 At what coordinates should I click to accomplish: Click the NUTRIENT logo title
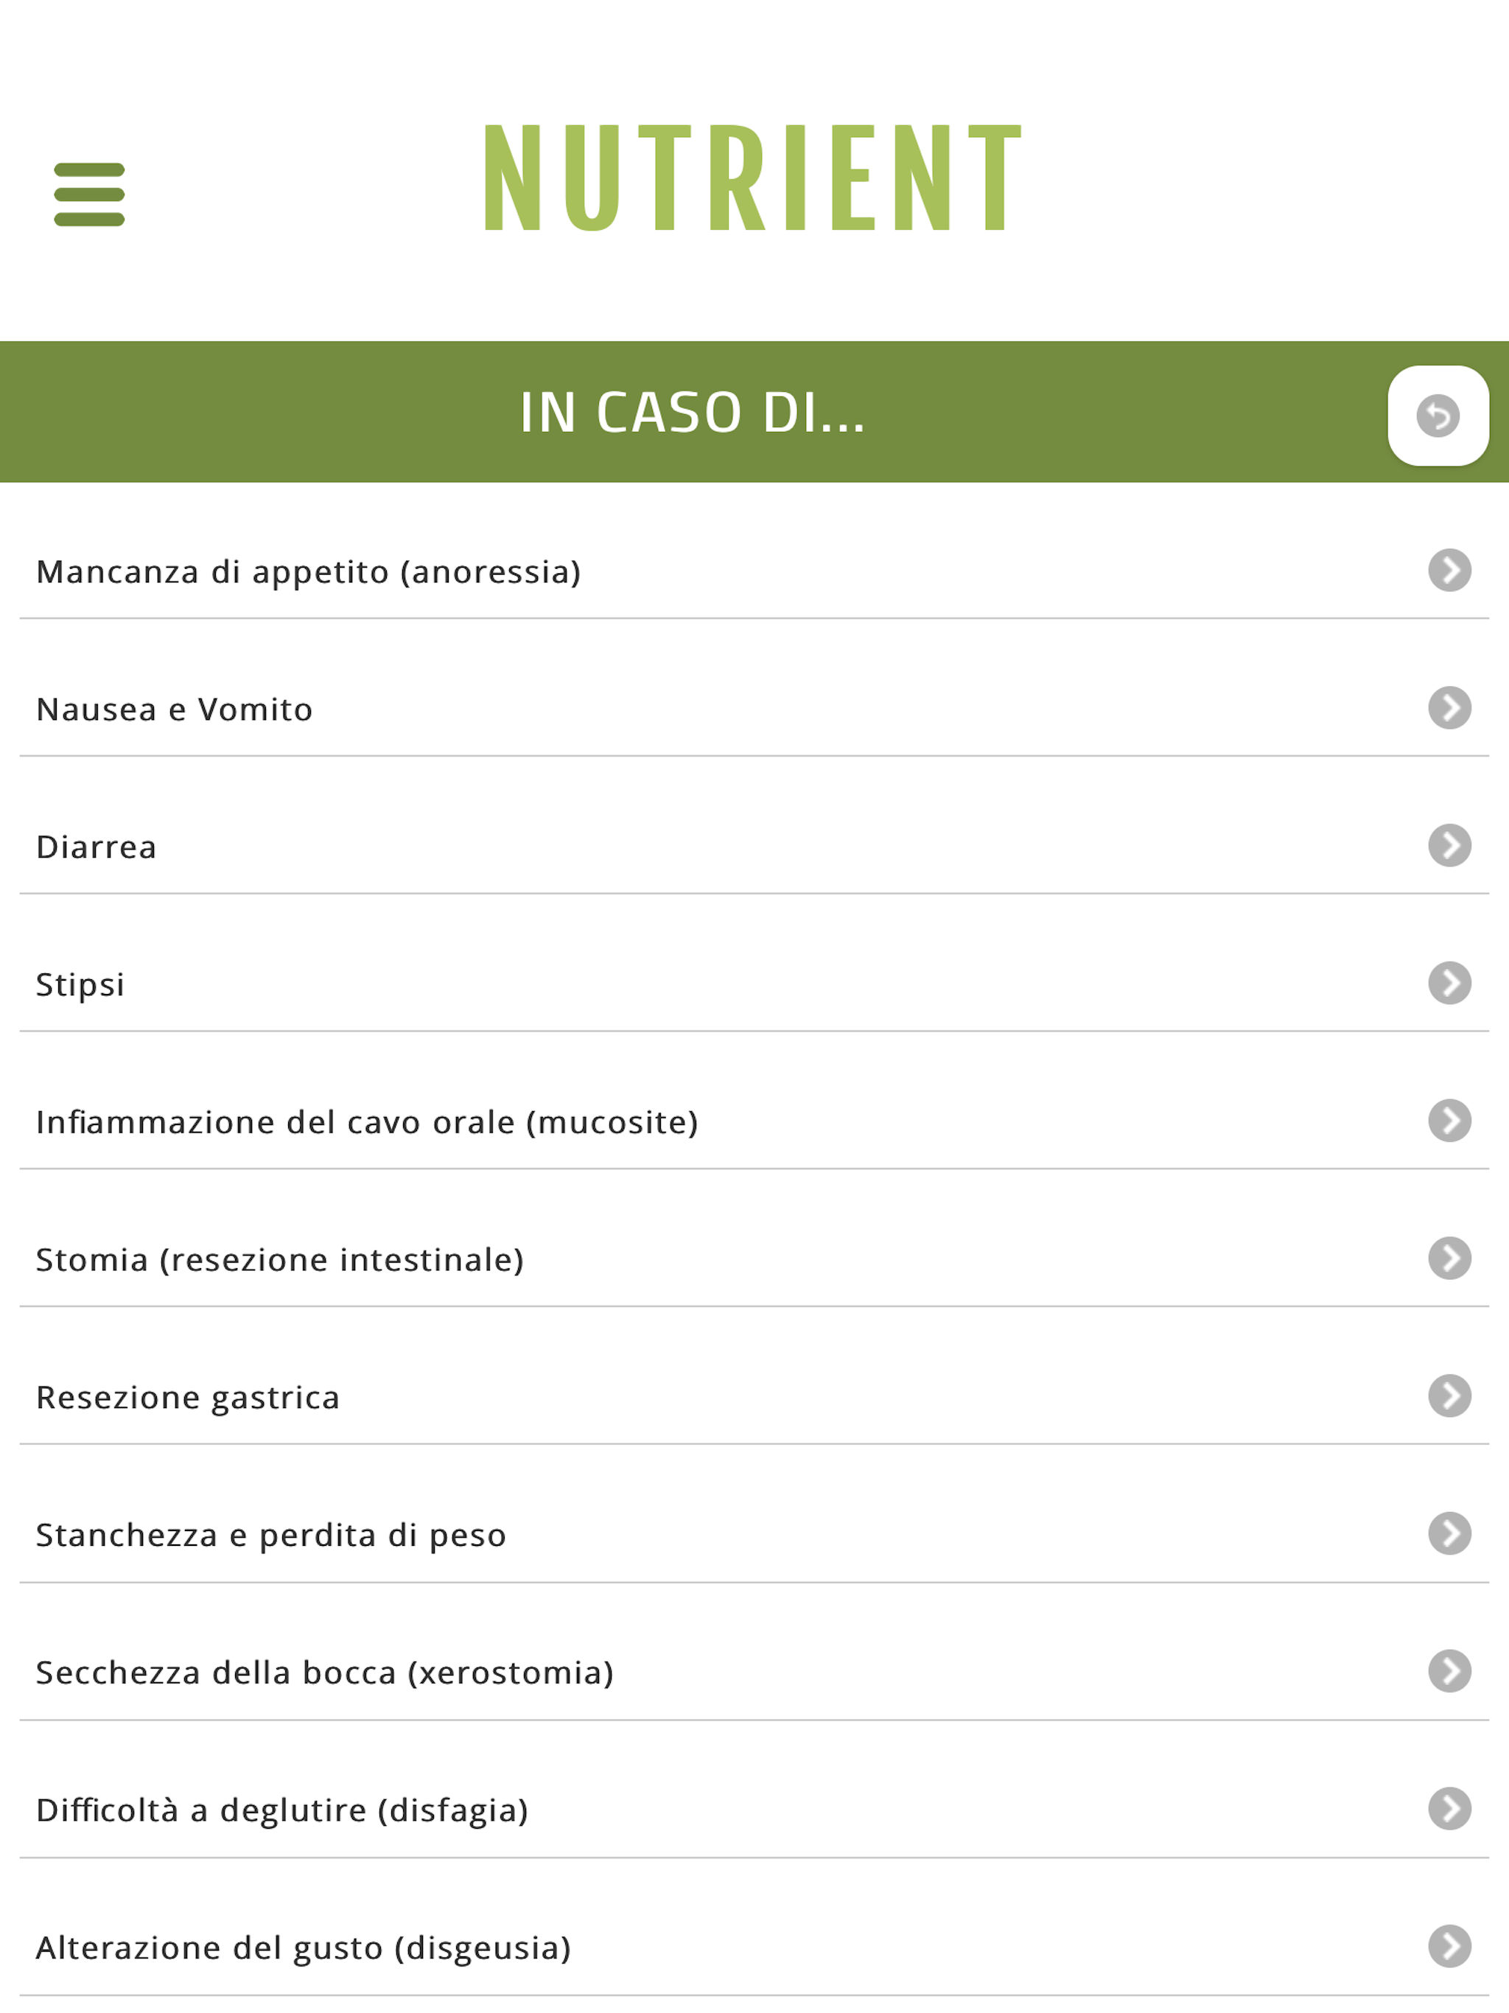pyautogui.click(x=753, y=178)
